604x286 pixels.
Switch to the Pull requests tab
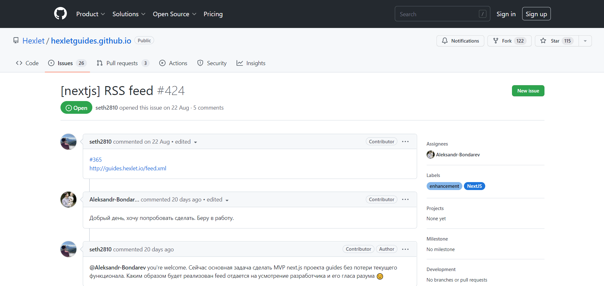[x=123, y=63]
